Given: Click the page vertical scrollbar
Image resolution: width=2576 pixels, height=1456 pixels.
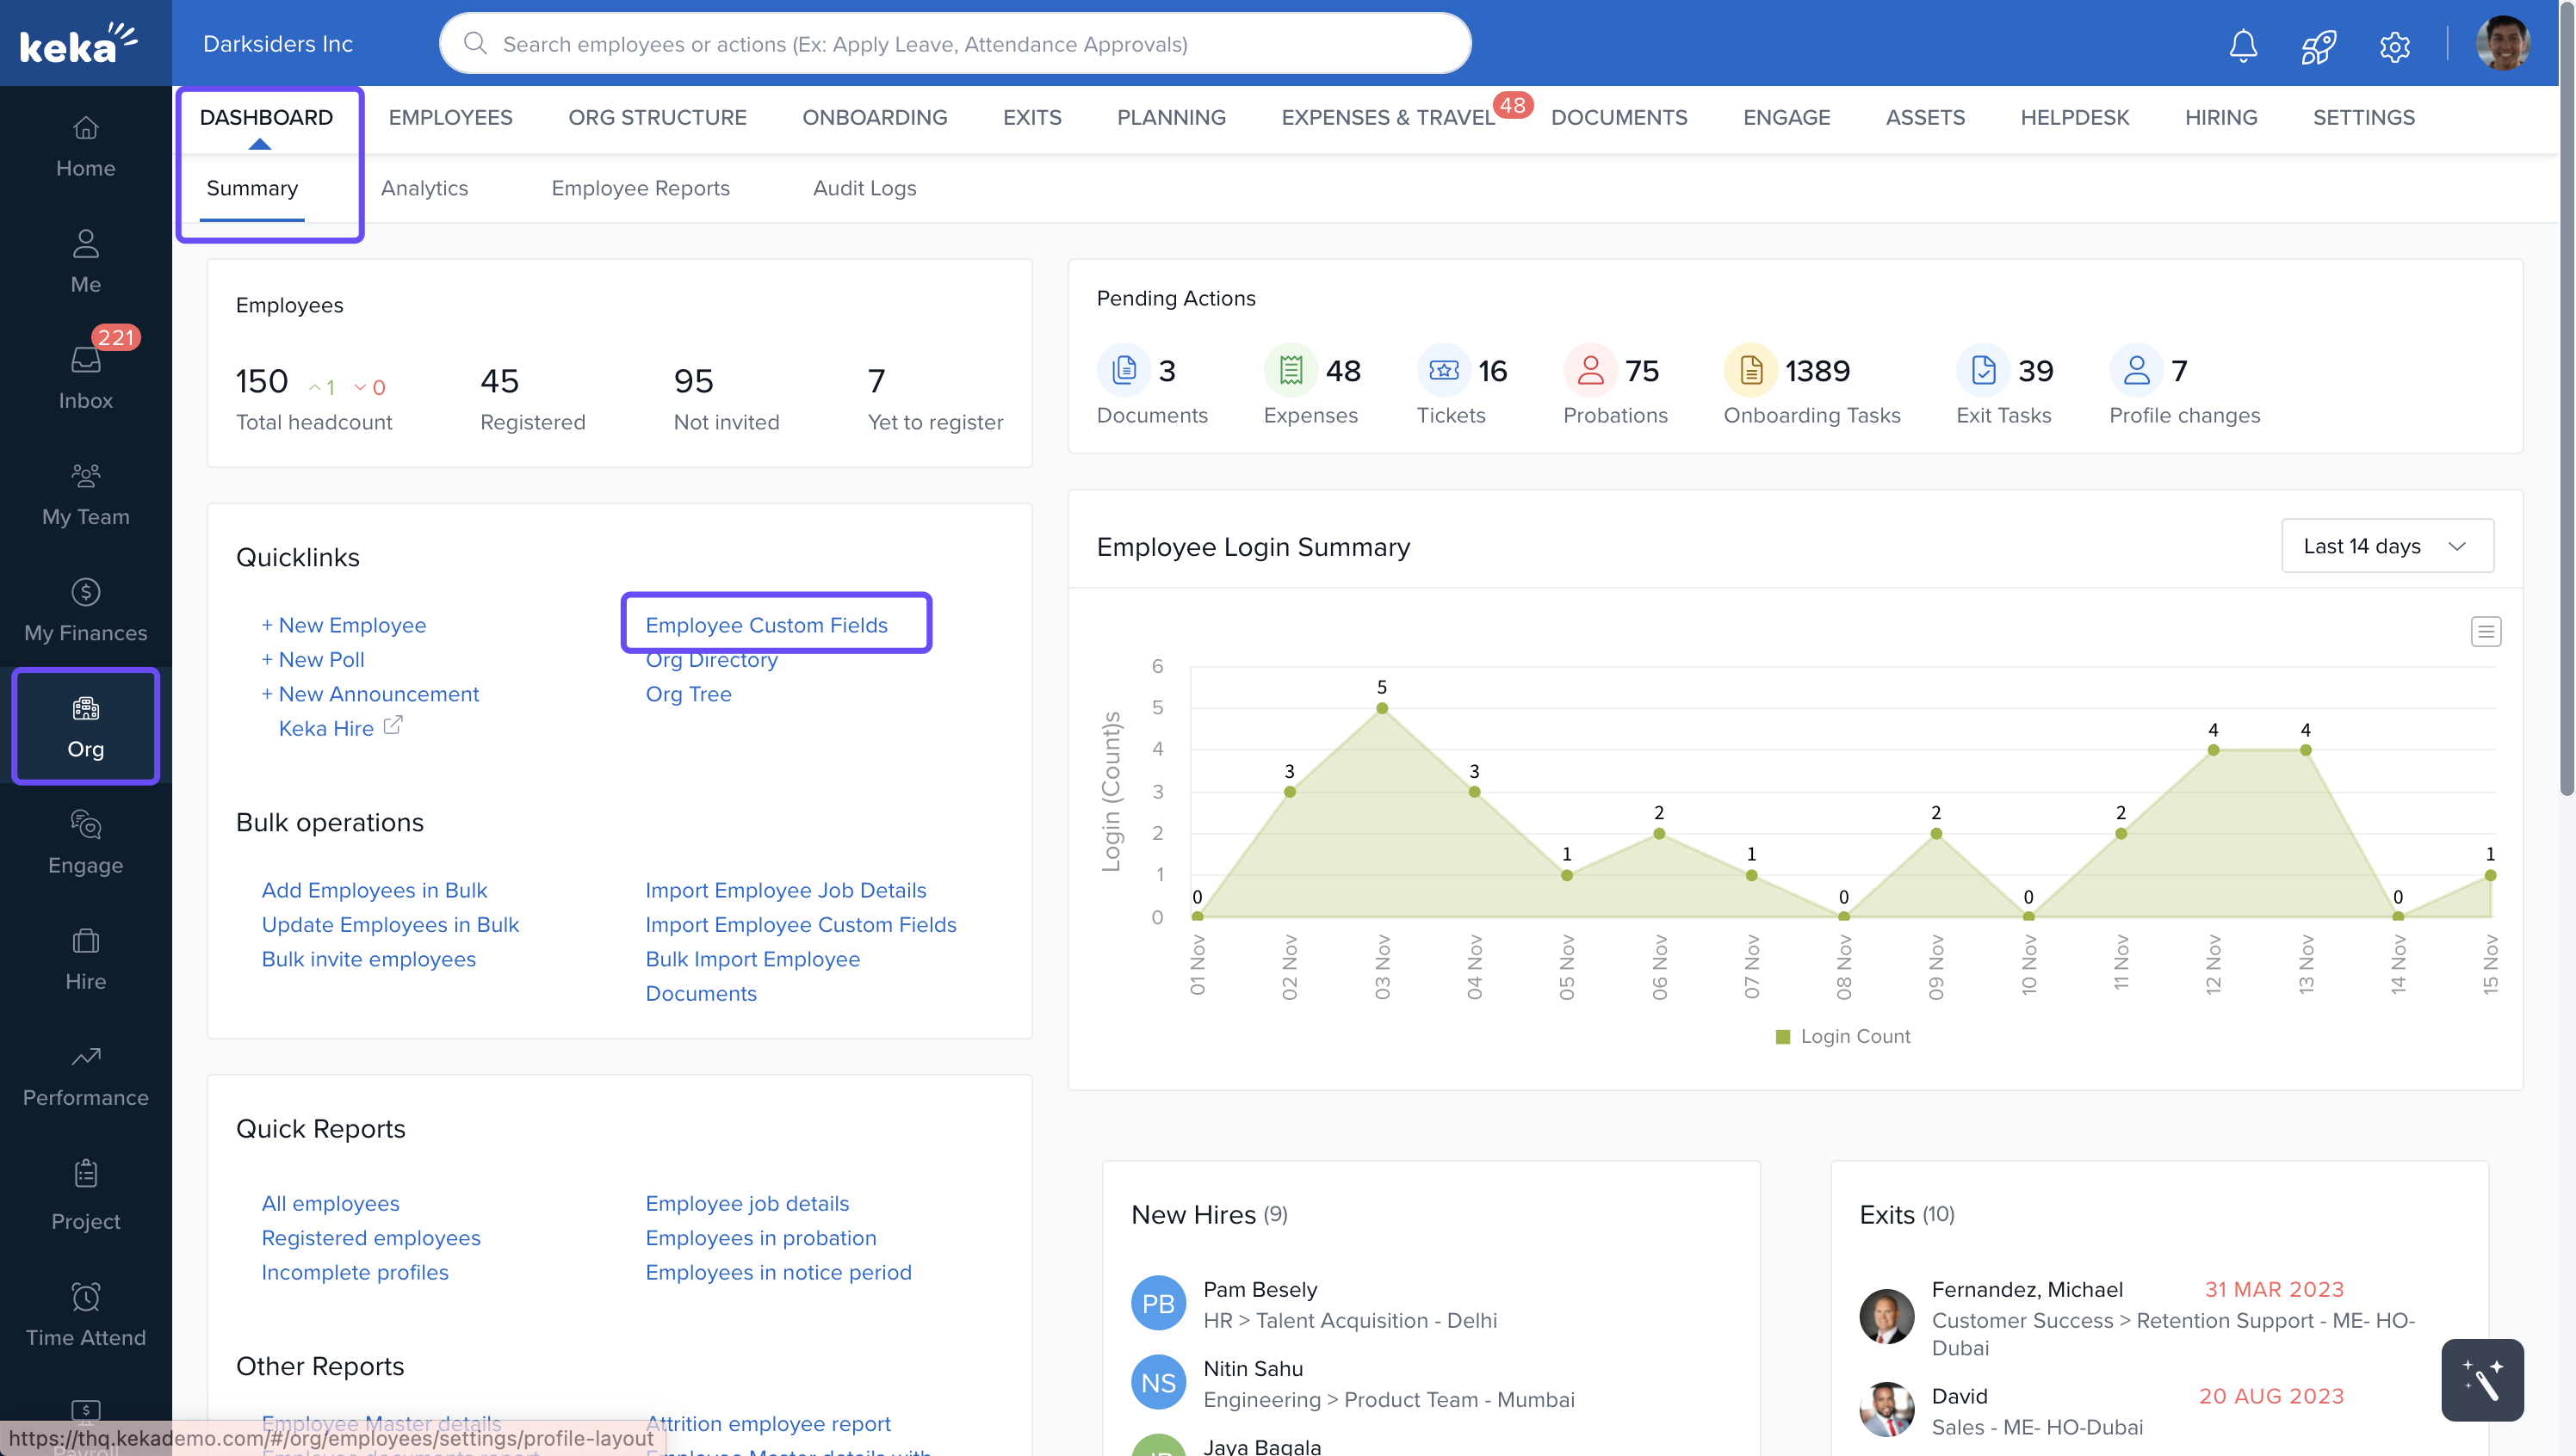Looking at the screenshot, I should coord(2566,400).
